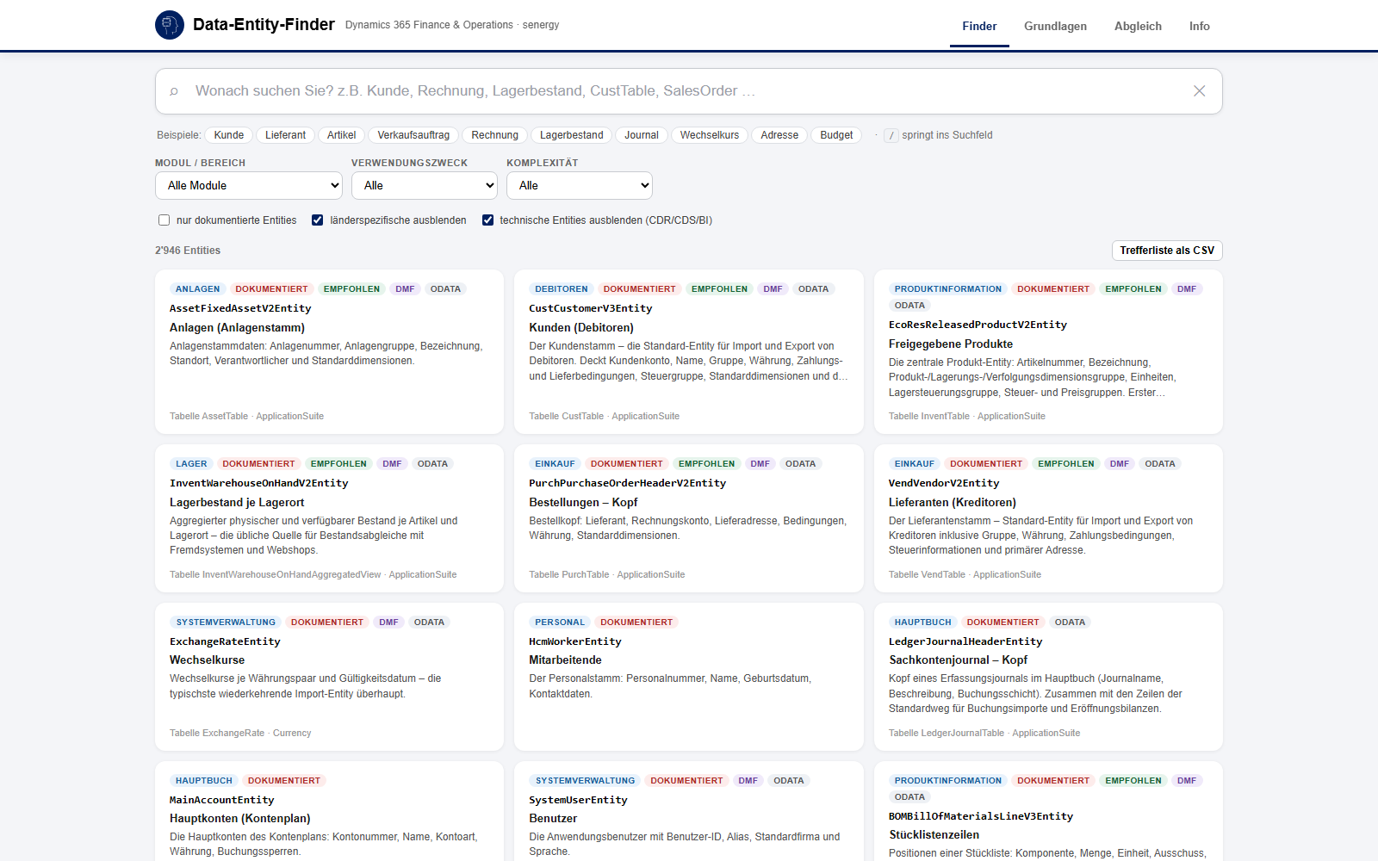
Task: Select the 'Lieferant' example chip
Action: (x=285, y=135)
